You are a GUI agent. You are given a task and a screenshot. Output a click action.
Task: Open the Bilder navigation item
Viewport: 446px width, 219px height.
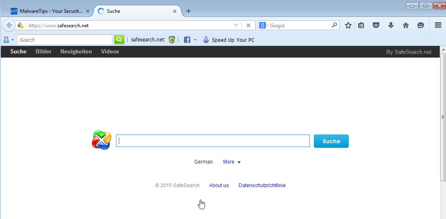point(43,51)
